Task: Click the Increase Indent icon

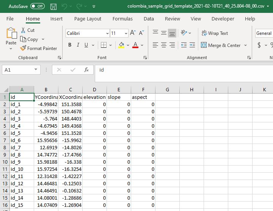Action: tap(192, 45)
